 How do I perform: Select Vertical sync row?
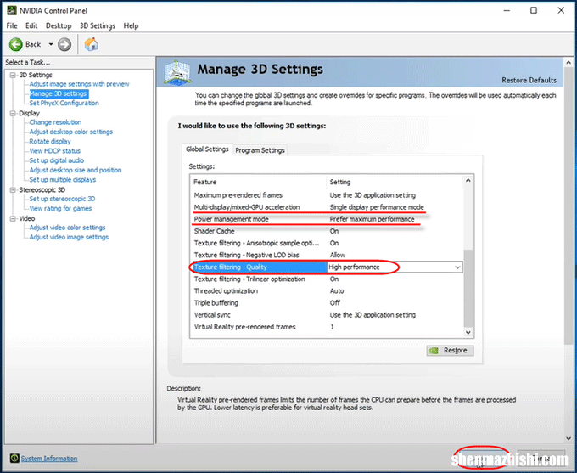click(327, 315)
